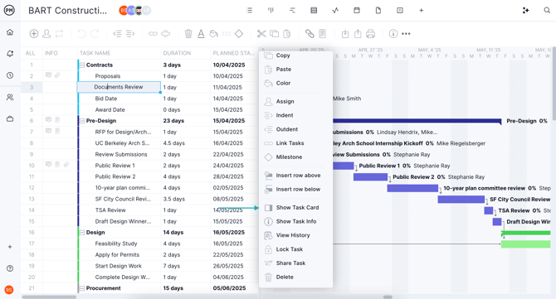
Task: Collapse the Contracts task group
Action: click(x=82, y=65)
